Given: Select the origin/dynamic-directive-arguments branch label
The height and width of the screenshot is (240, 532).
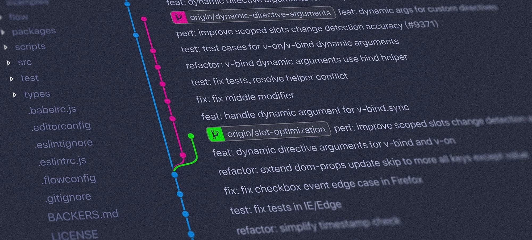Looking at the screenshot, I should point(253,15).
